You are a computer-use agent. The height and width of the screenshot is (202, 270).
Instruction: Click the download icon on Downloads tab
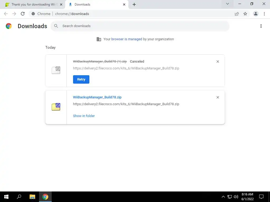(70, 4)
